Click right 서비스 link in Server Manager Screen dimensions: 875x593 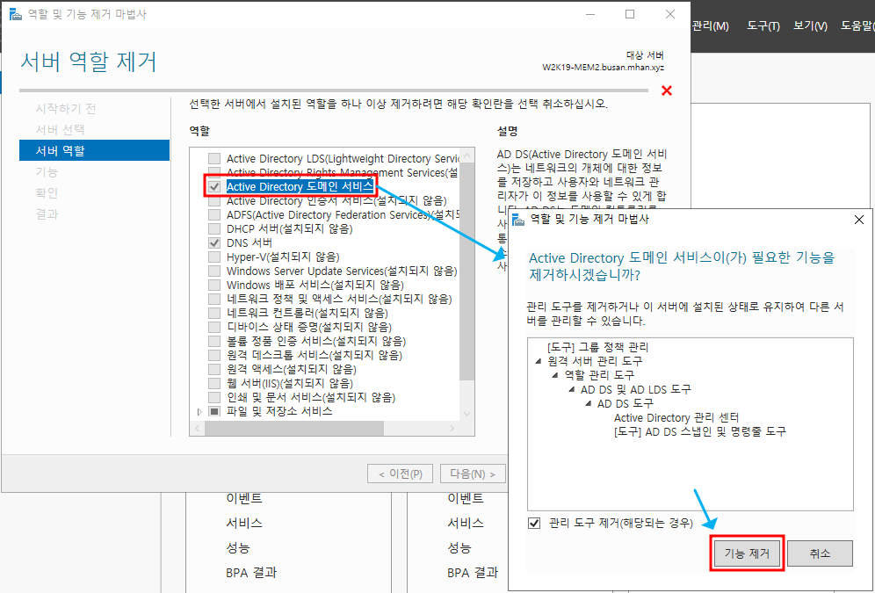pyautogui.click(x=466, y=523)
